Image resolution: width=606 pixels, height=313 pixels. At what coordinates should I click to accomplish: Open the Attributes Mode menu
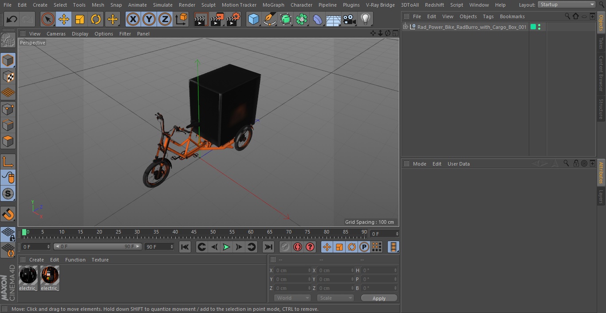[x=419, y=164]
